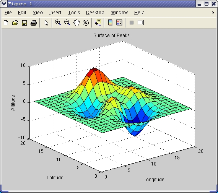Click the 'Surface of Peaks' plot title

coord(111,36)
